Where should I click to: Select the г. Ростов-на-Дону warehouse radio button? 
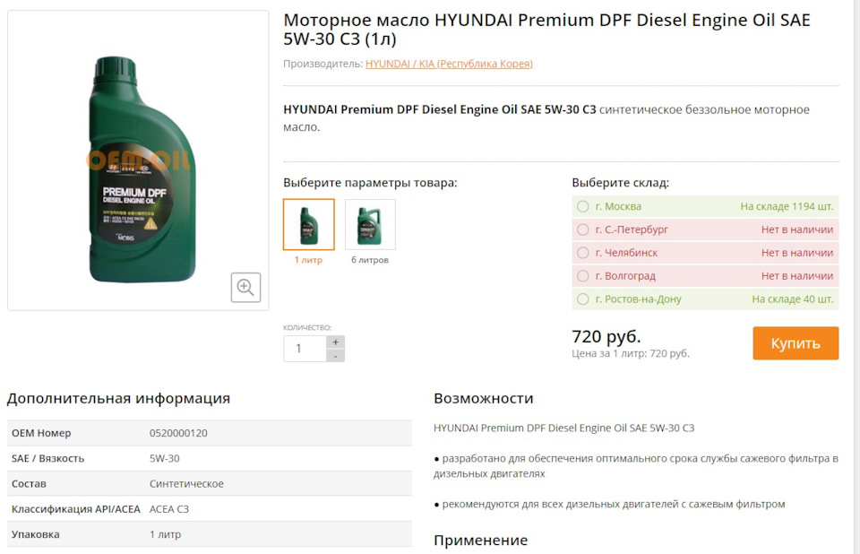click(583, 299)
